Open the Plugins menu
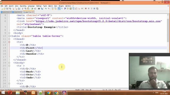 click(x=61, y=6)
